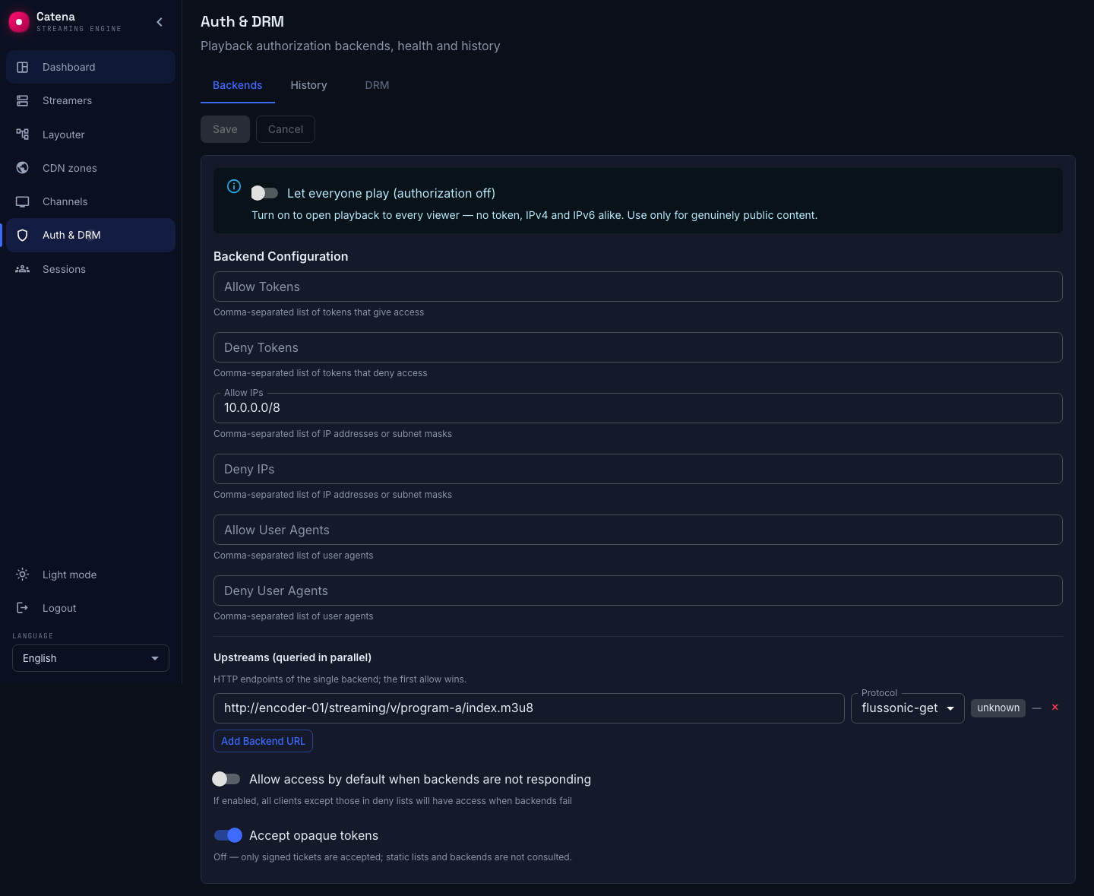Open Channels via its monitor icon
Viewport: 1094px width, 896px height.
(x=23, y=201)
